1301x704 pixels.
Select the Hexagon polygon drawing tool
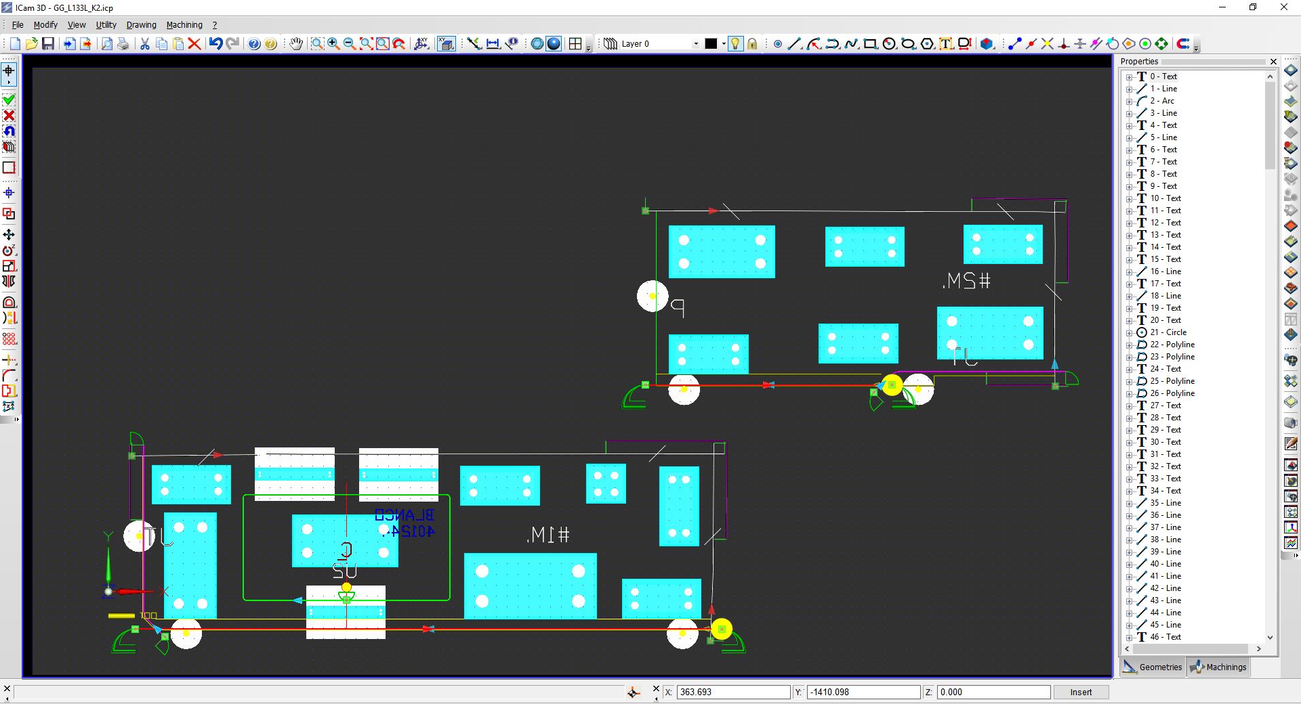click(x=927, y=44)
